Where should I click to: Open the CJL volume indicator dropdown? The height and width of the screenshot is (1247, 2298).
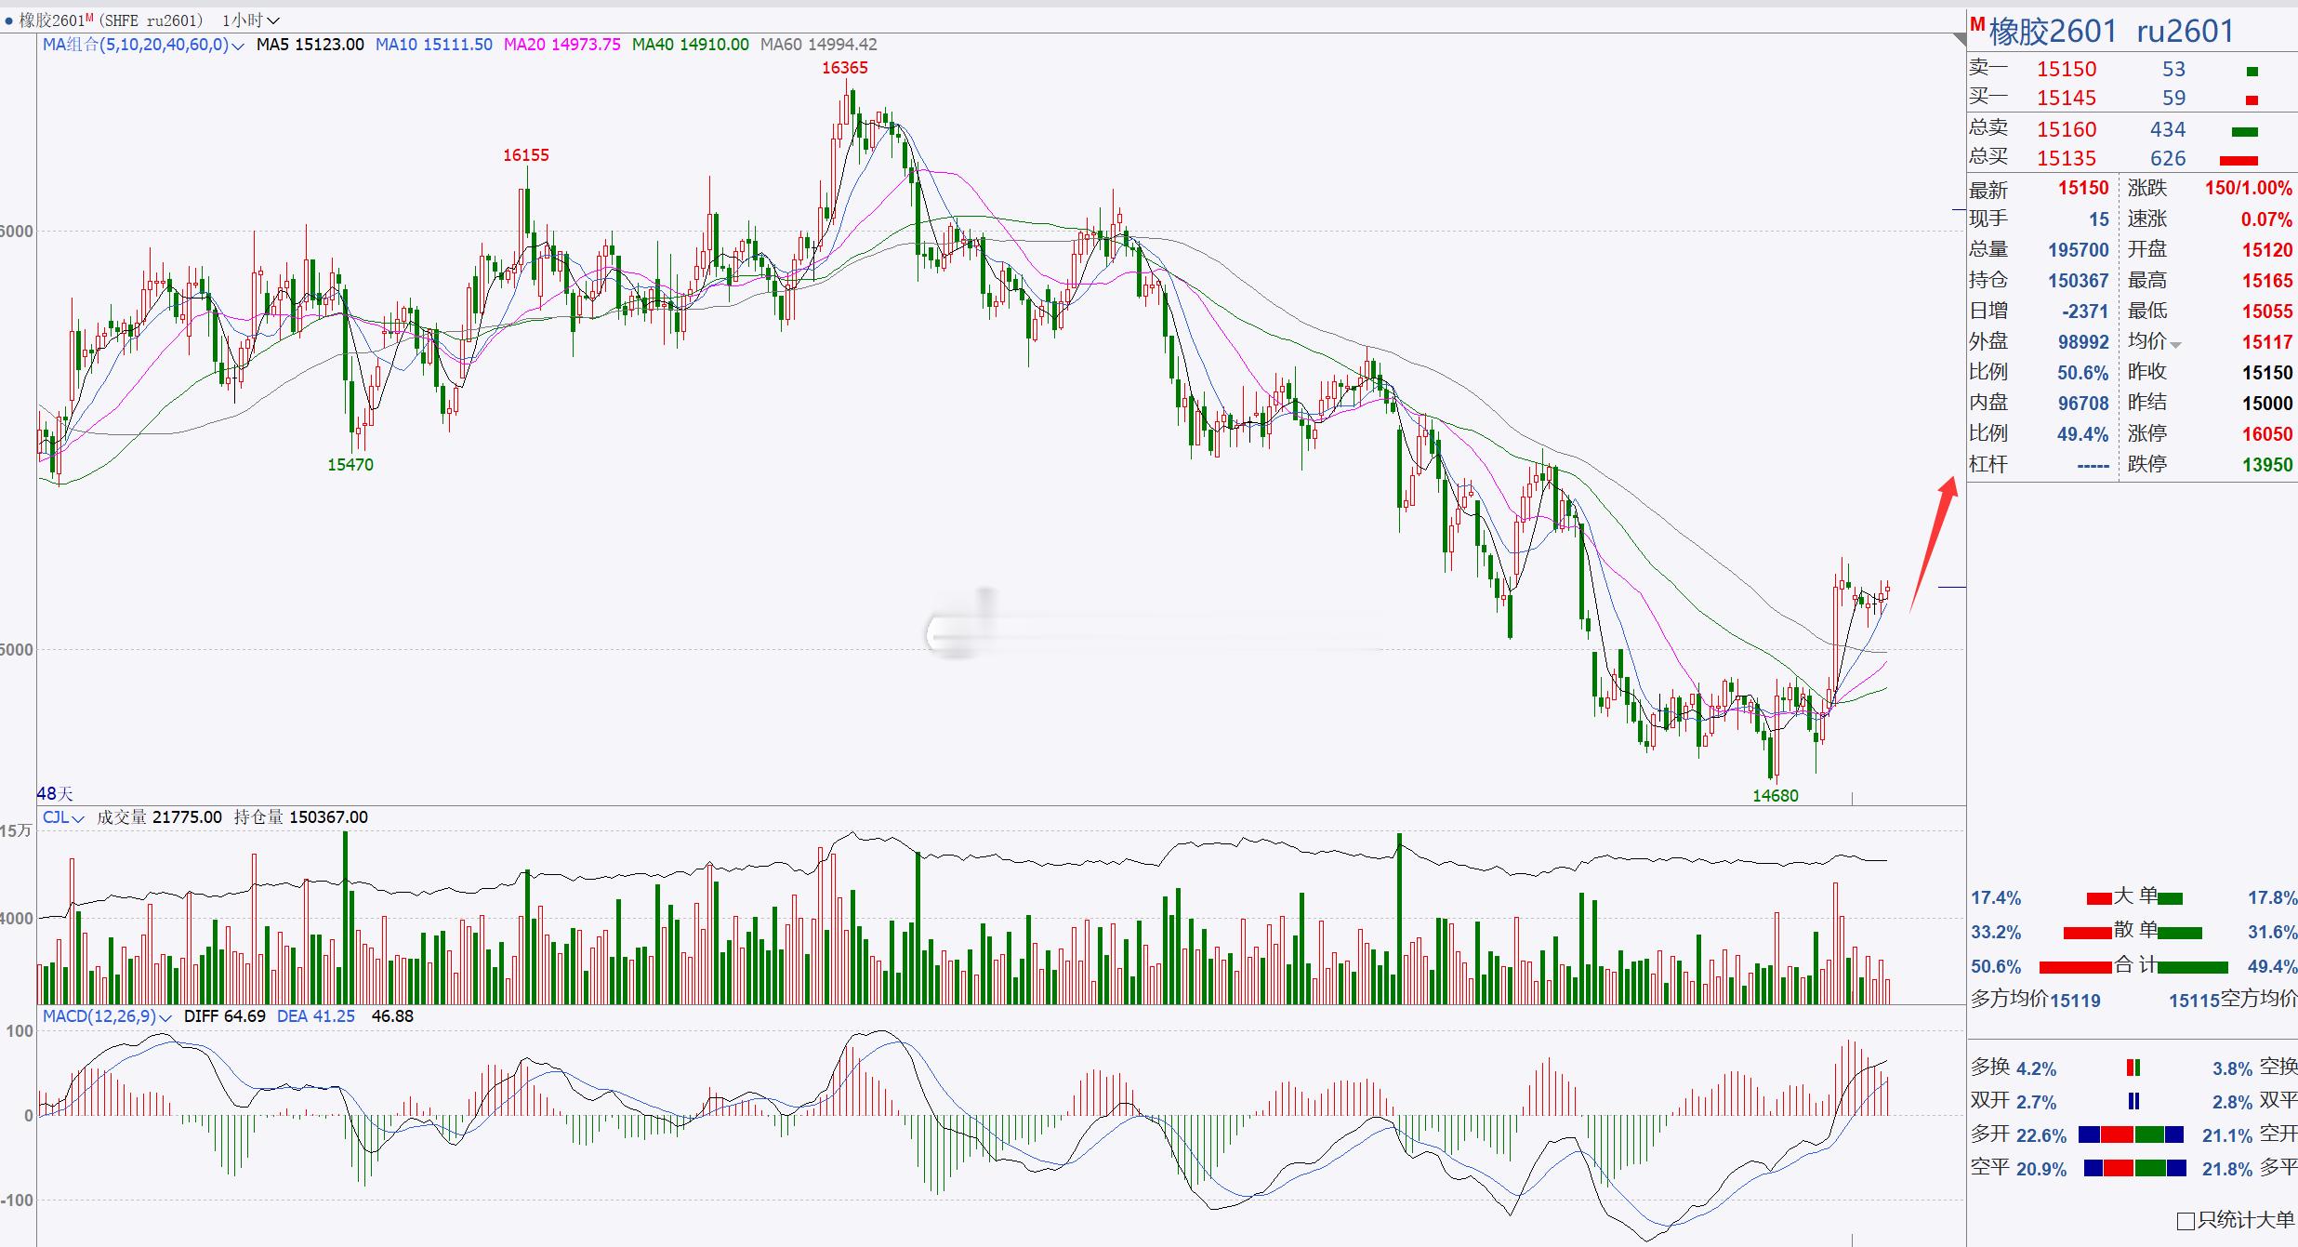(x=78, y=818)
